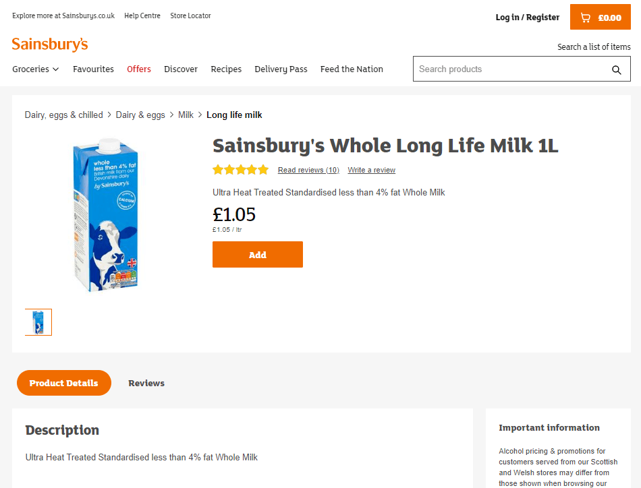Viewport: 641px width, 488px height.
Task: Open Read reviews (10) link
Action: 308,170
